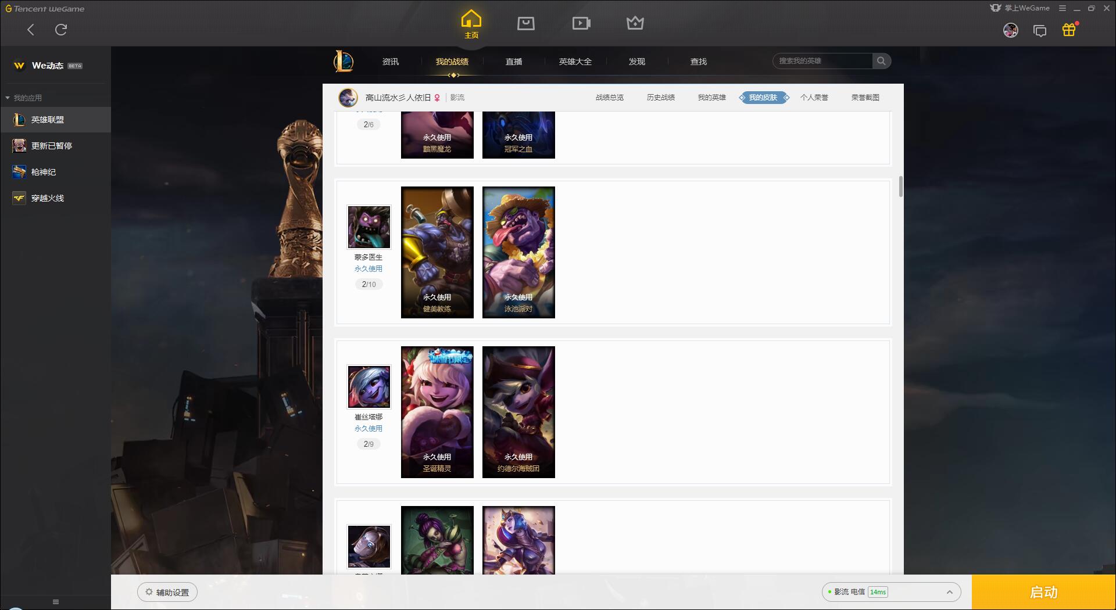The image size is (1116, 610).
Task: Click the sidebar bottom menu handle icon
Action: point(56,602)
